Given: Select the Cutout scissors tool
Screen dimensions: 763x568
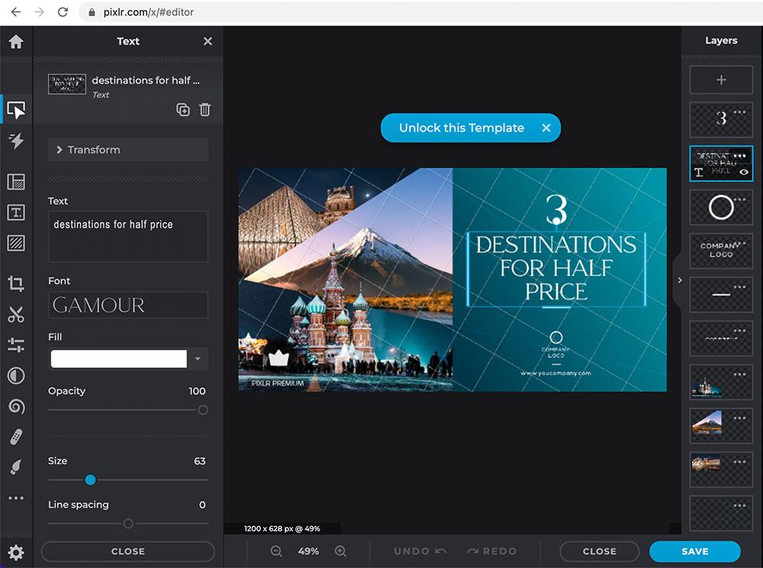Looking at the screenshot, I should pyautogui.click(x=16, y=315).
